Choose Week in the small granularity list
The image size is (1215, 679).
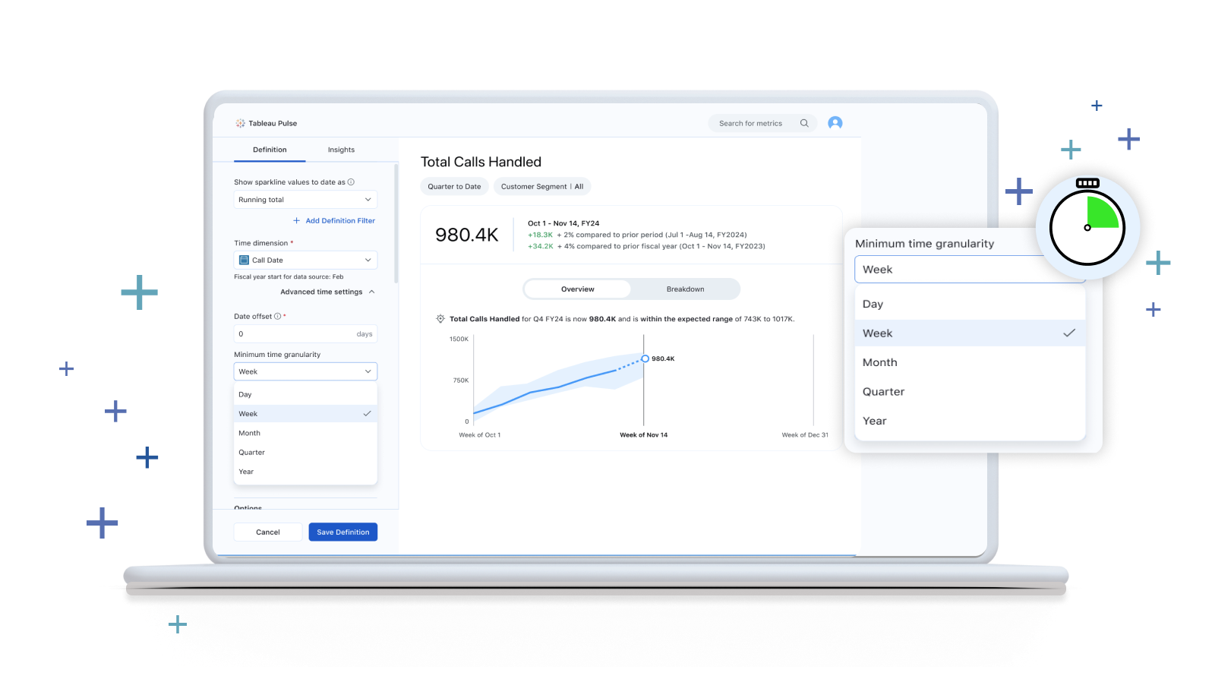coord(305,414)
